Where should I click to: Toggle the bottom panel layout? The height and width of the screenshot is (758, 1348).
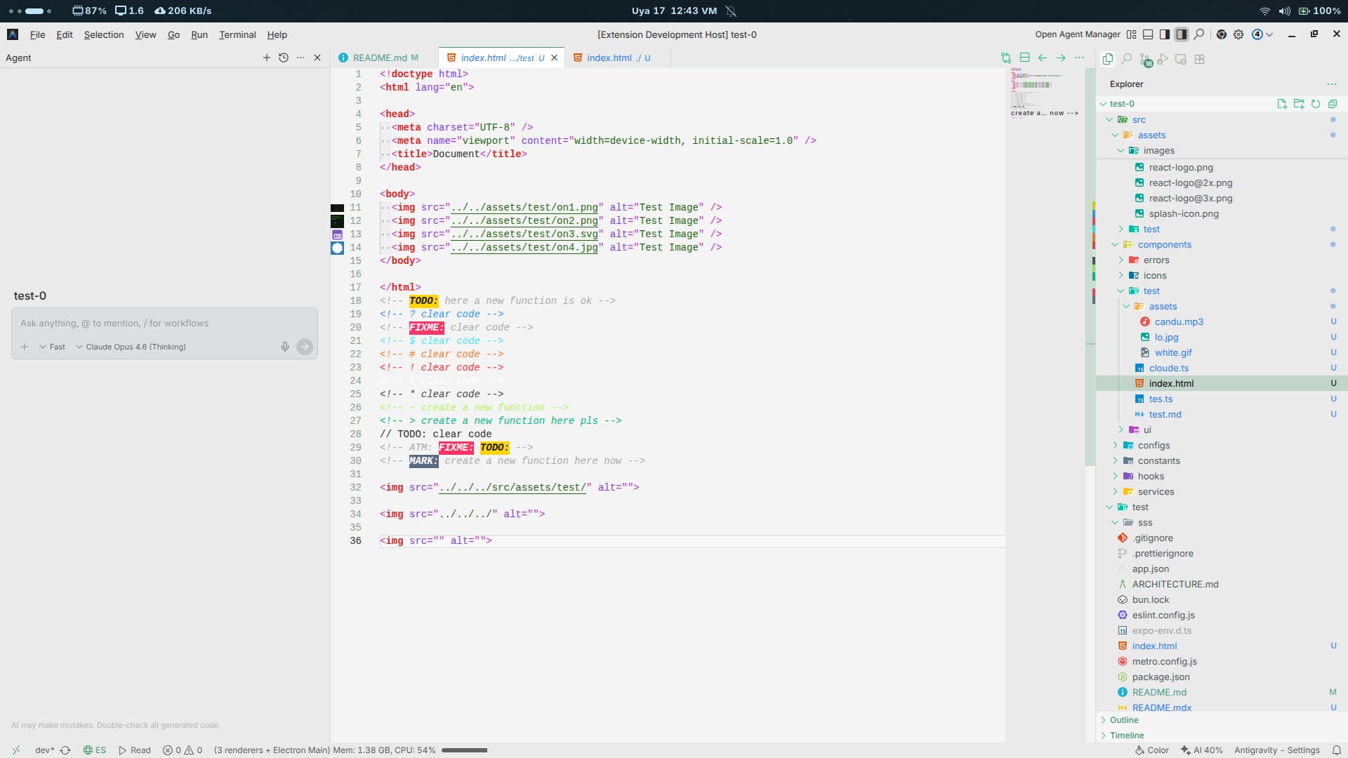click(x=1148, y=34)
